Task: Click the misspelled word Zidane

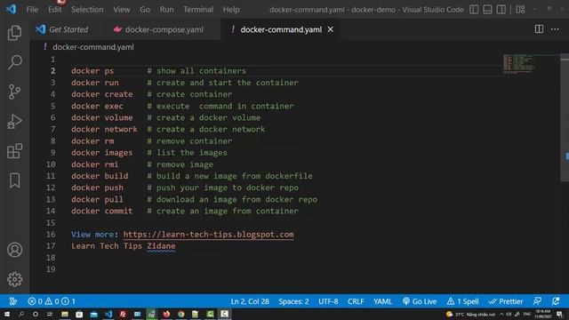Action: pyautogui.click(x=161, y=246)
